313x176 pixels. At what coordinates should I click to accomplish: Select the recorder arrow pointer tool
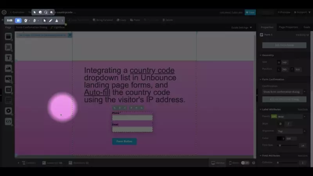45,20
